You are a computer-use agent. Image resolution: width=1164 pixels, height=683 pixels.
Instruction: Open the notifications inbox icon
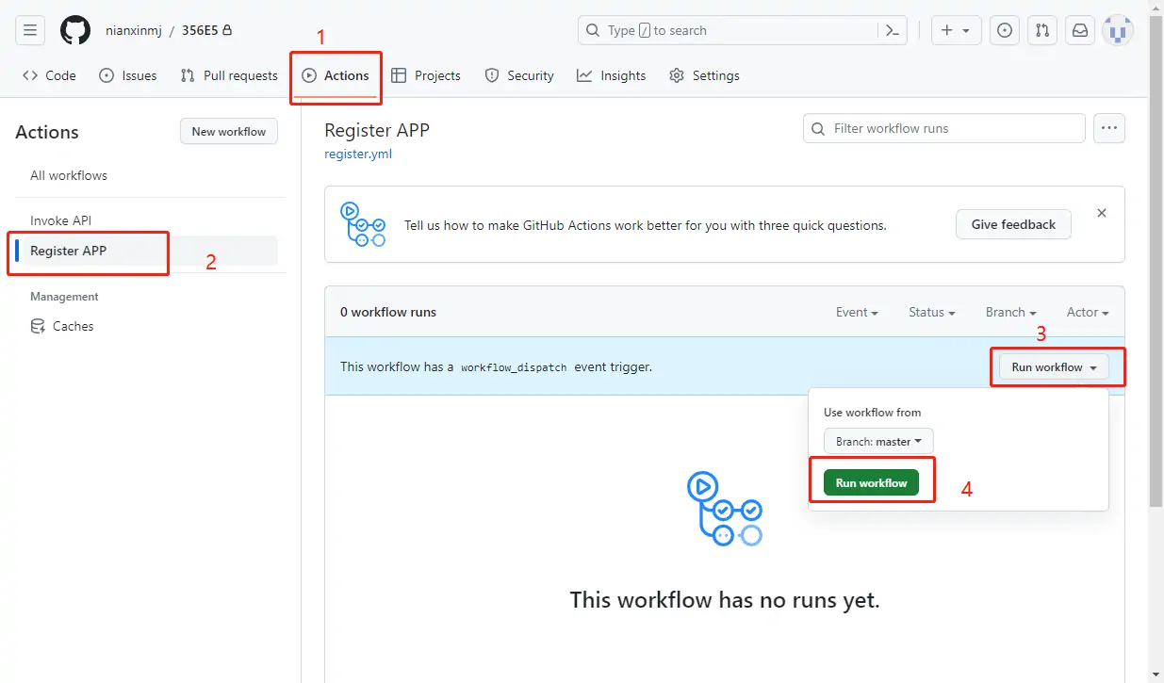pyautogui.click(x=1080, y=30)
